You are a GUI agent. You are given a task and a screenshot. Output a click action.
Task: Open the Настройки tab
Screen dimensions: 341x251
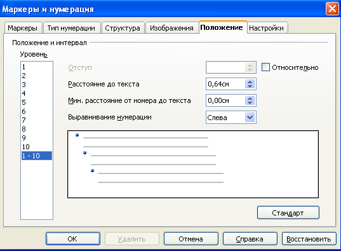pos(267,28)
